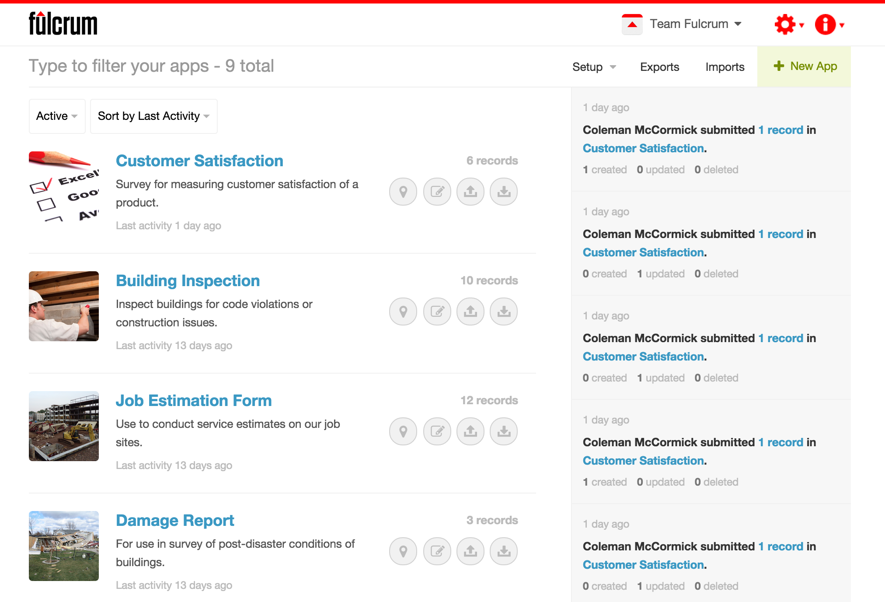
Task: Click the location pin icon for Damage Report
Action: 404,550
